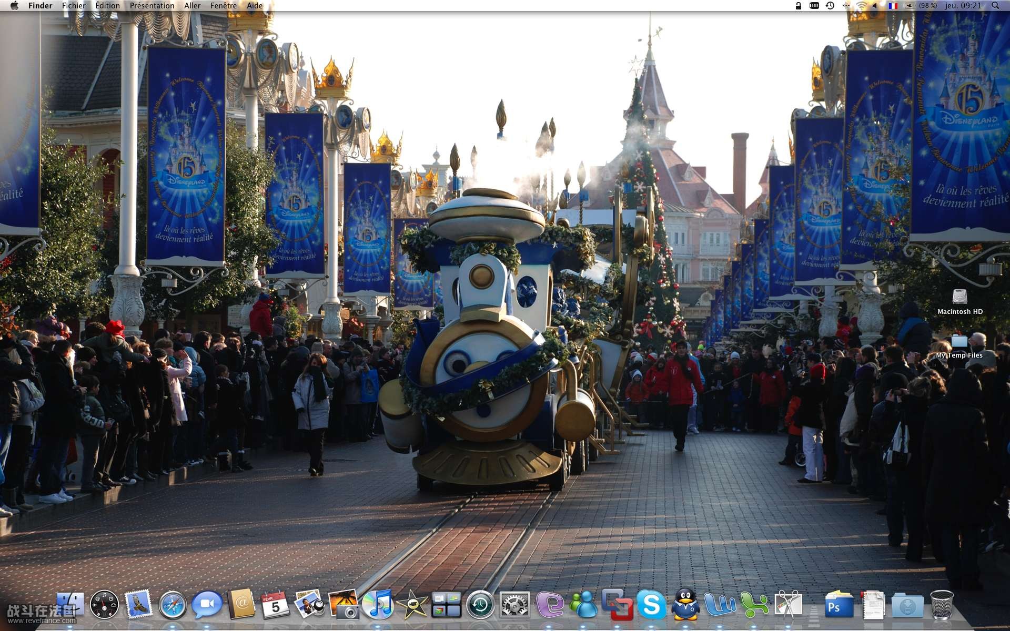Open the Présentation menu
Screen dimensions: 1010x631
pyautogui.click(x=152, y=6)
